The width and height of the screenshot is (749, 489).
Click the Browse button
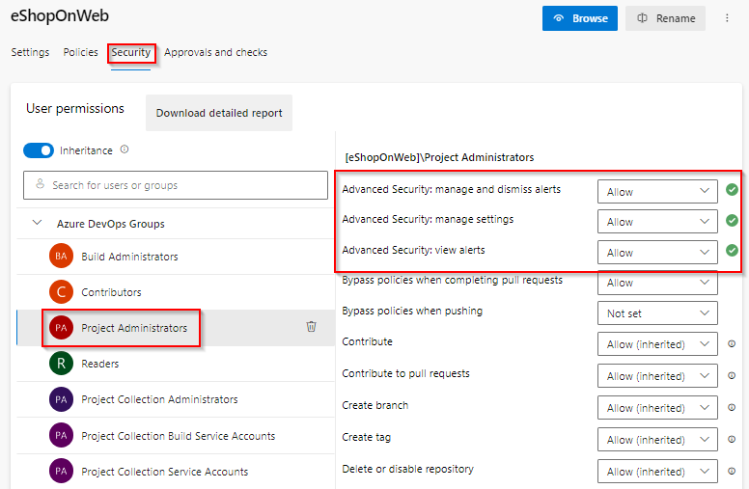click(x=580, y=18)
